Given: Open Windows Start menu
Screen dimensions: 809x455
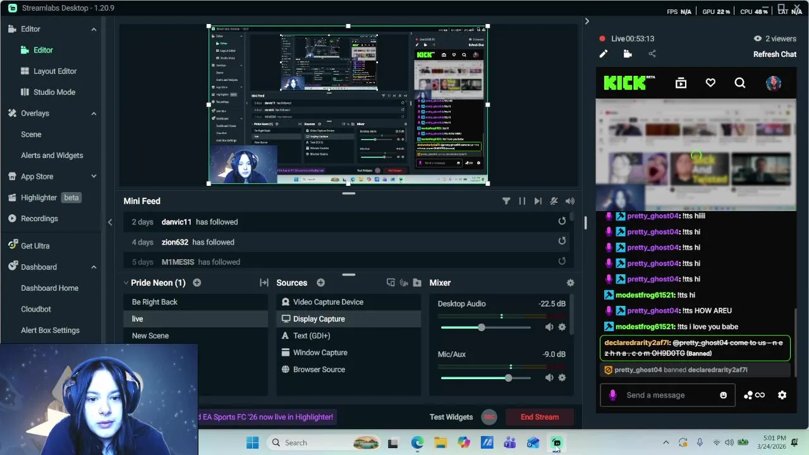Looking at the screenshot, I should (x=252, y=442).
